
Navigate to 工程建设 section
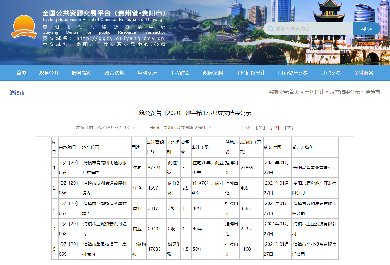tap(180, 73)
